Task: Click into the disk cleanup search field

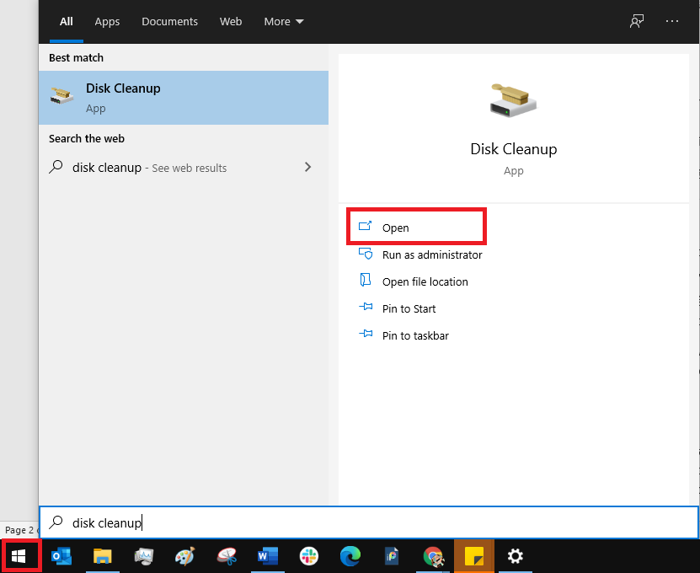Action: point(369,522)
